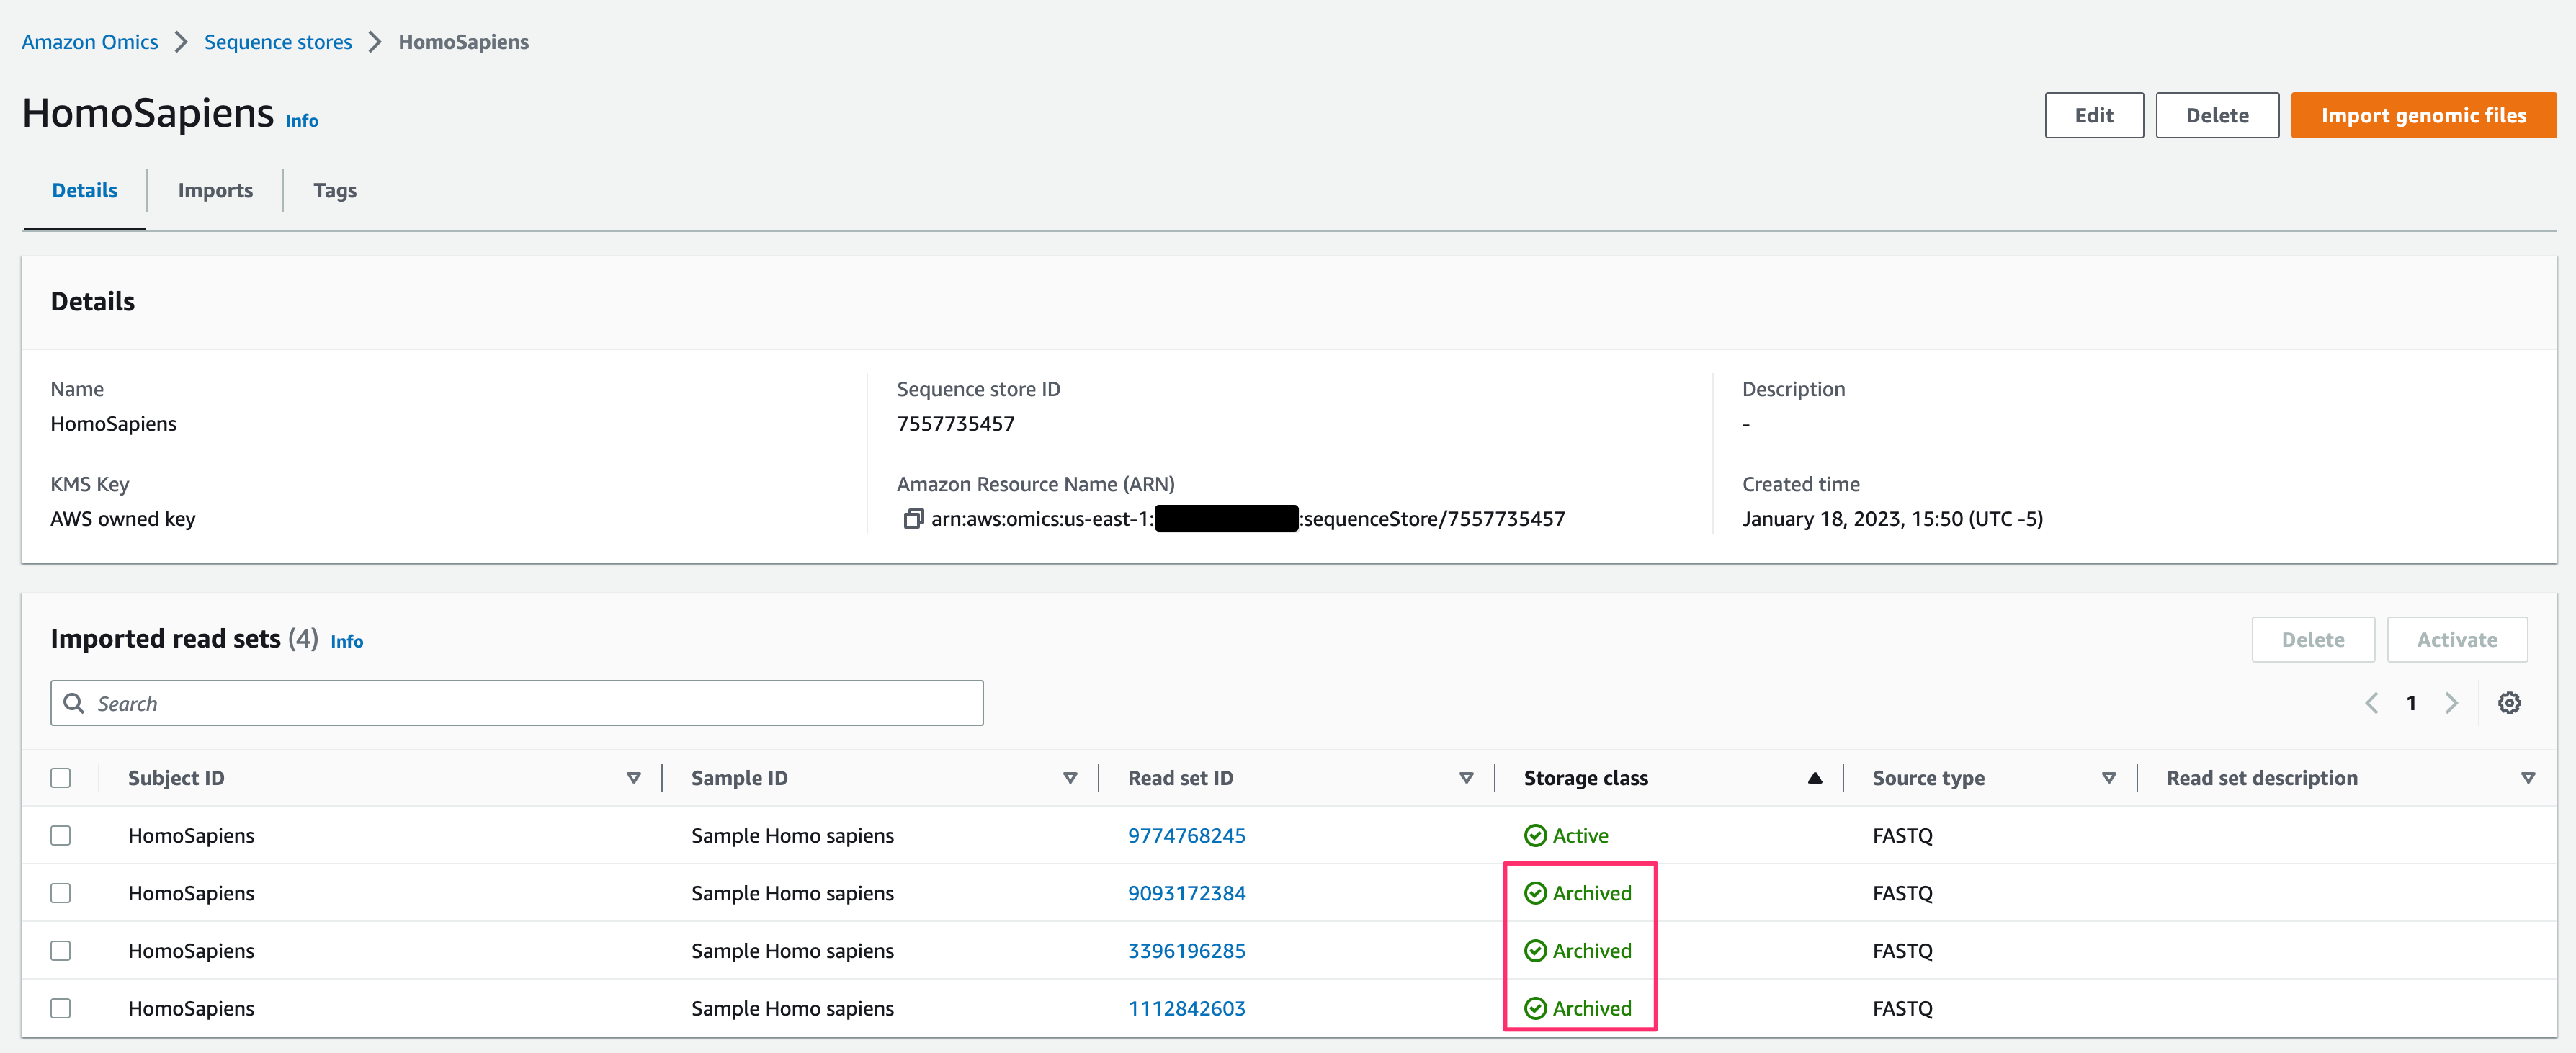Screen dimensions: 2576x1053
Task: Click the Edit button
Action: (2094, 115)
